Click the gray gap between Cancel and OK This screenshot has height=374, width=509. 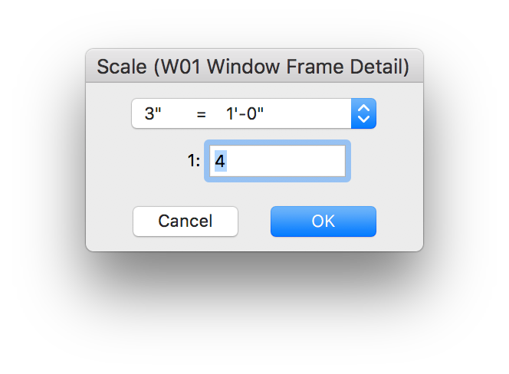click(254, 221)
